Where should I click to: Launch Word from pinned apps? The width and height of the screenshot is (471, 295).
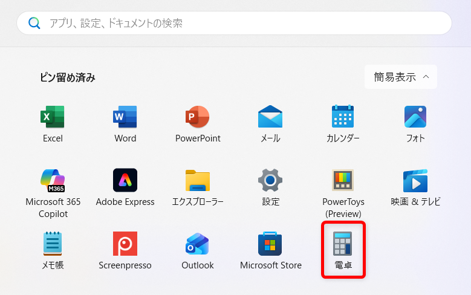pos(125,124)
